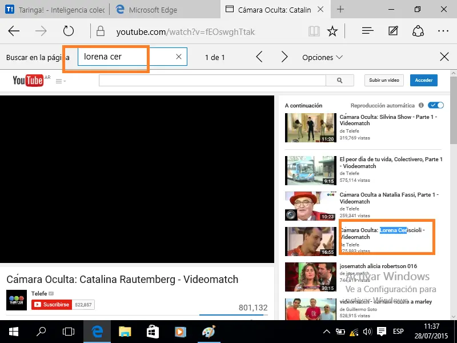Open cámara oculta a marley thumbnail
Image resolution: width=457 pixels, height=343 pixels.
[x=310, y=309]
